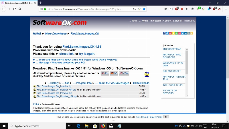Click the Firefox reload page button

(x=14, y=9)
